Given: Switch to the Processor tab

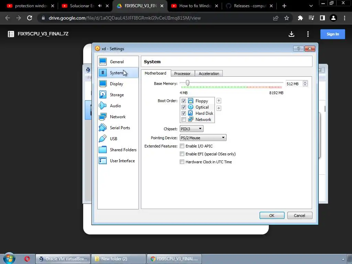Looking at the screenshot, I should point(182,74).
